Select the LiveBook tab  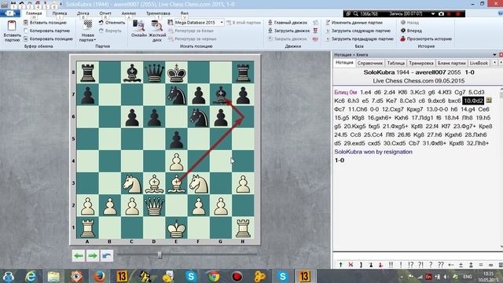479,63
